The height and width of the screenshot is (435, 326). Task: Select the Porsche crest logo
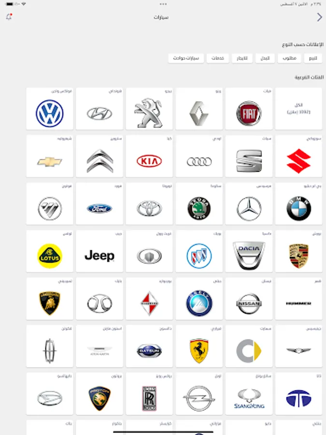click(298, 256)
